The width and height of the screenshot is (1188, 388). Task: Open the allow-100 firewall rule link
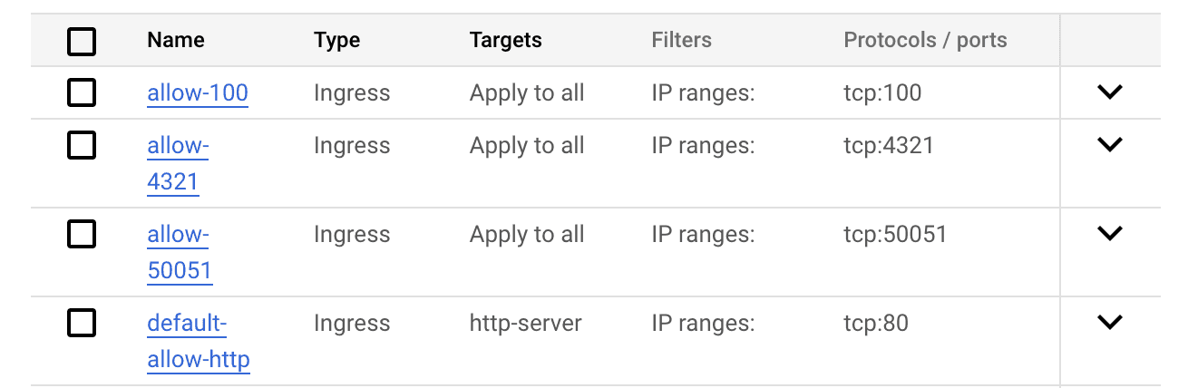coord(198,93)
